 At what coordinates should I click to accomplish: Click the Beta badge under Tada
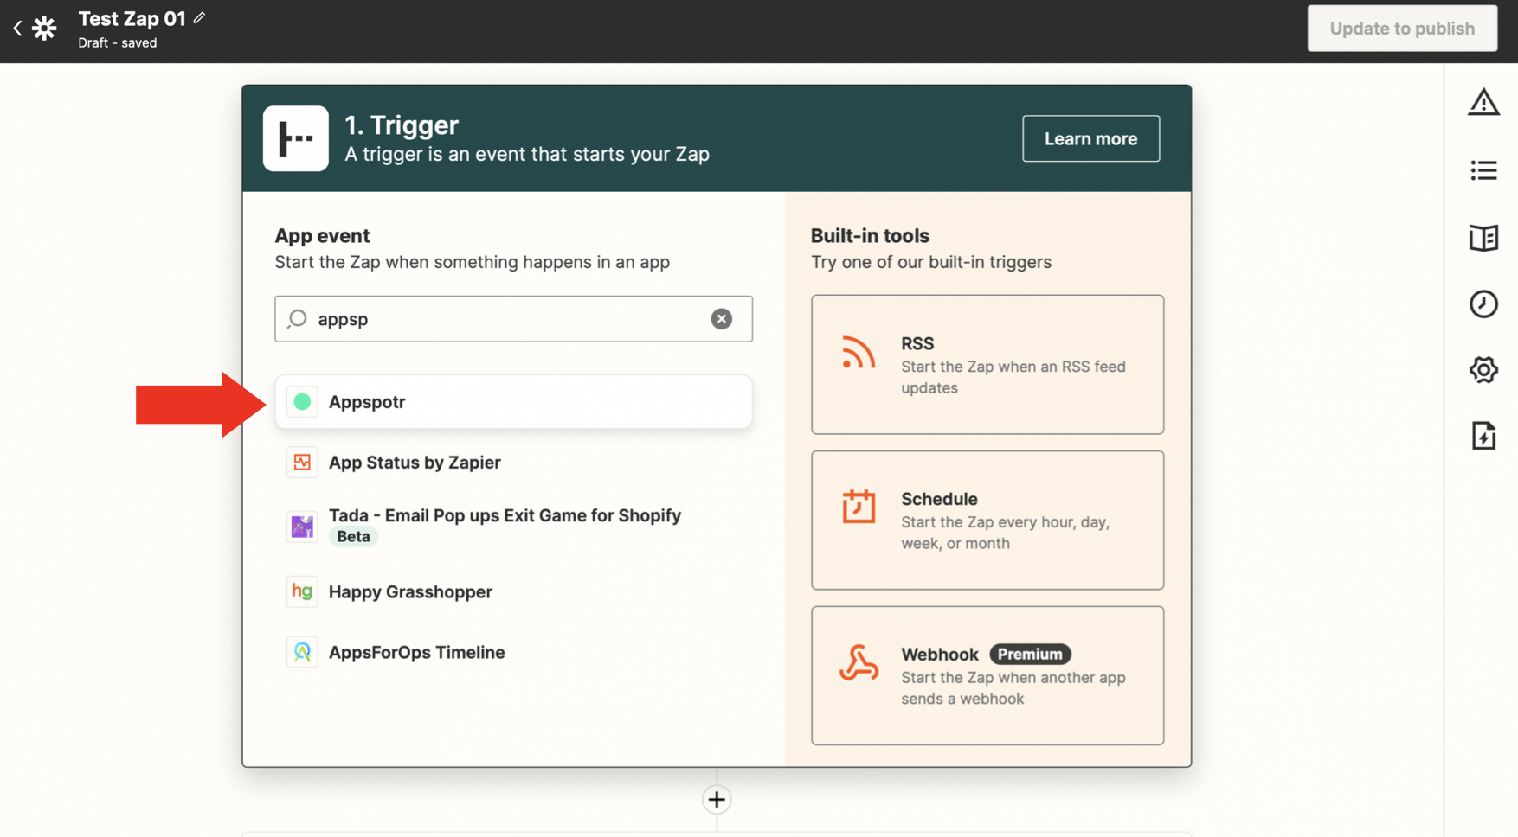[x=353, y=537]
